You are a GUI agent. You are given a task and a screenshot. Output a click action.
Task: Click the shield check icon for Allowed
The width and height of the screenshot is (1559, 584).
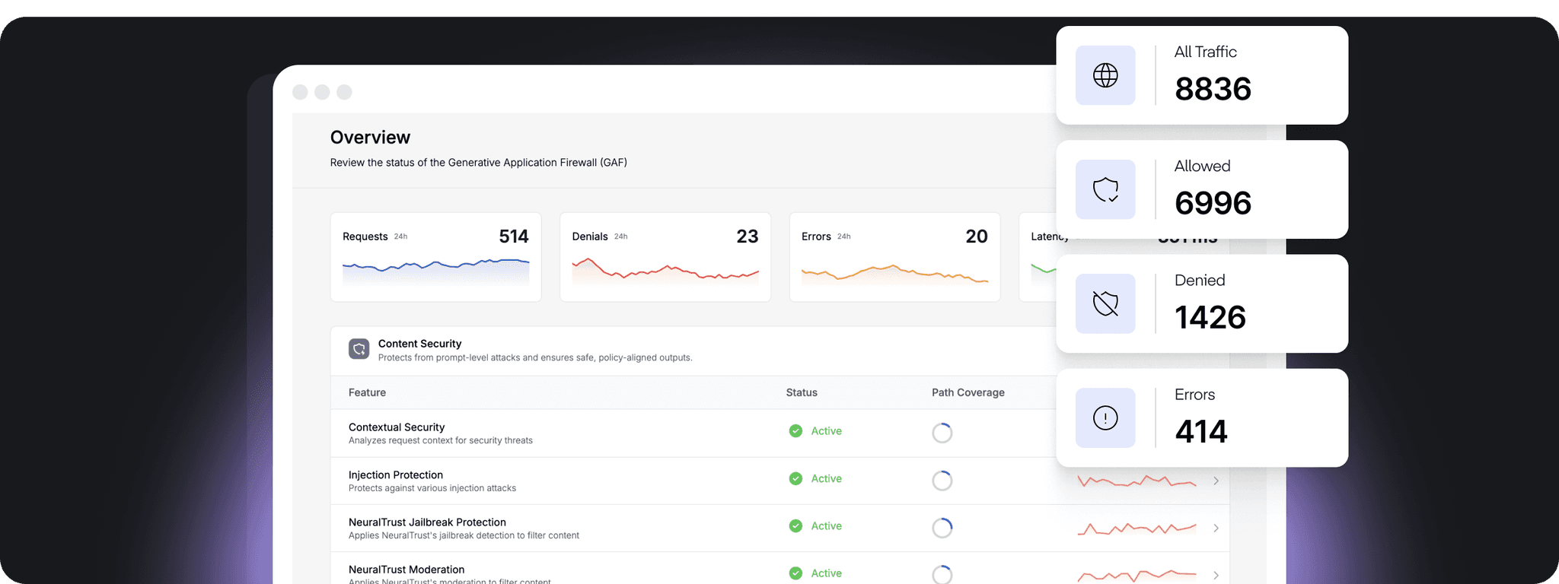[x=1105, y=189]
